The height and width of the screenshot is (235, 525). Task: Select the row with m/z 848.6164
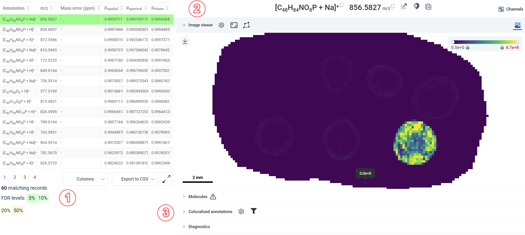(x=86, y=71)
